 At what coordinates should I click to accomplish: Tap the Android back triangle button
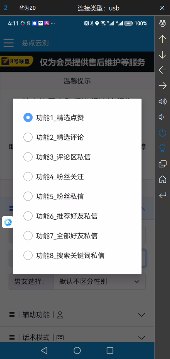[44, 350]
